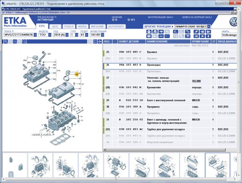Click the shopping cart icon in the toolbar

(188, 36)
